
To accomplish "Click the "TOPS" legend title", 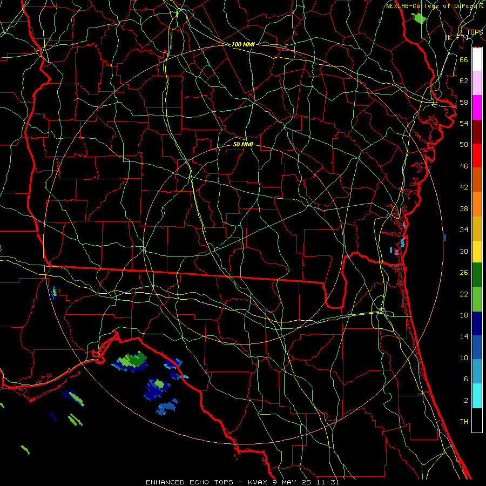I will [x=475, y=32].
